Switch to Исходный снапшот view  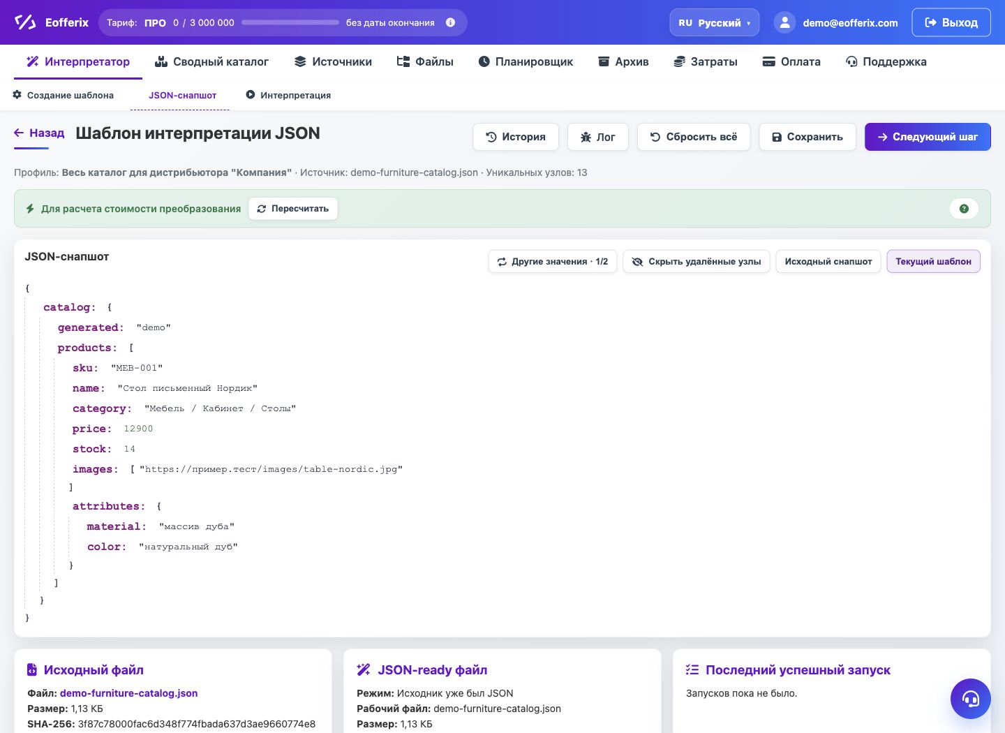[828, 262]
